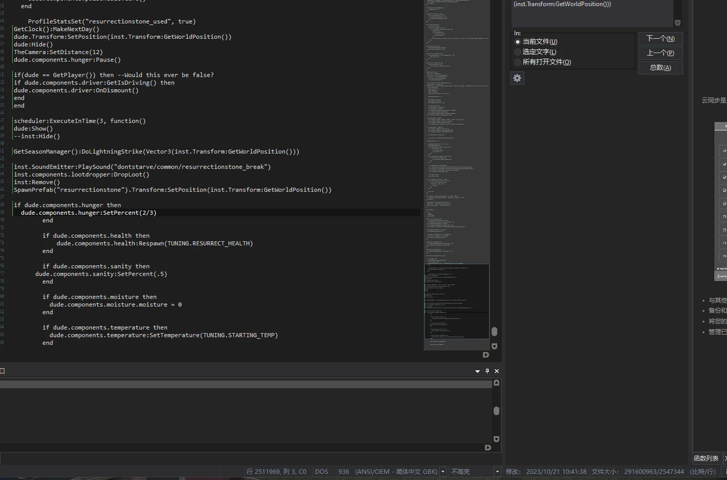Pin the output window panel

point(487,371)
